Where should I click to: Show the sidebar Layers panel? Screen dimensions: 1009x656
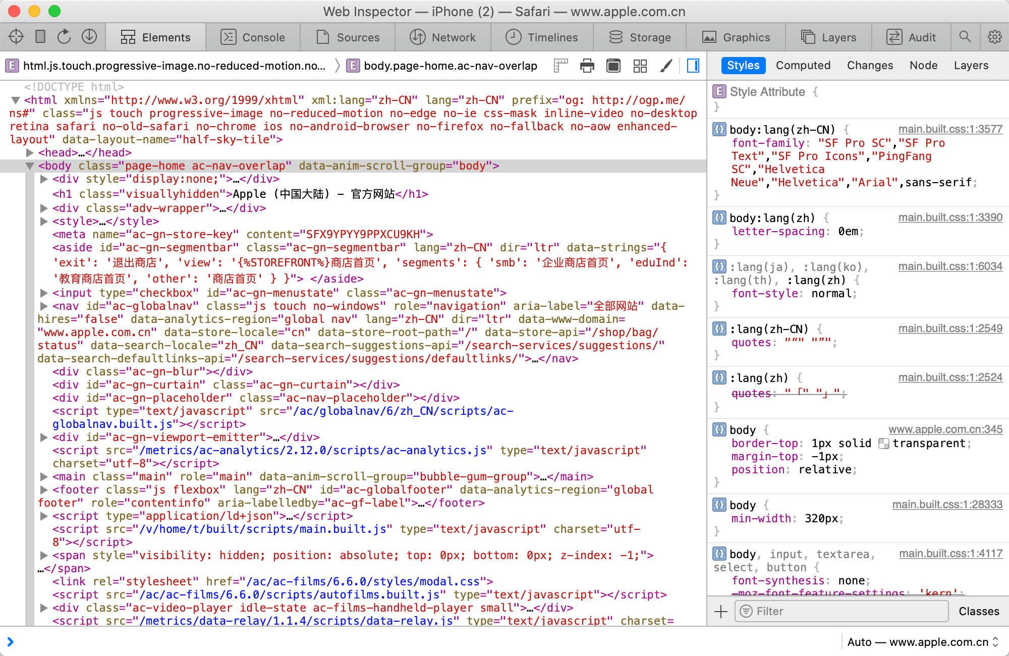coord(971,66)
